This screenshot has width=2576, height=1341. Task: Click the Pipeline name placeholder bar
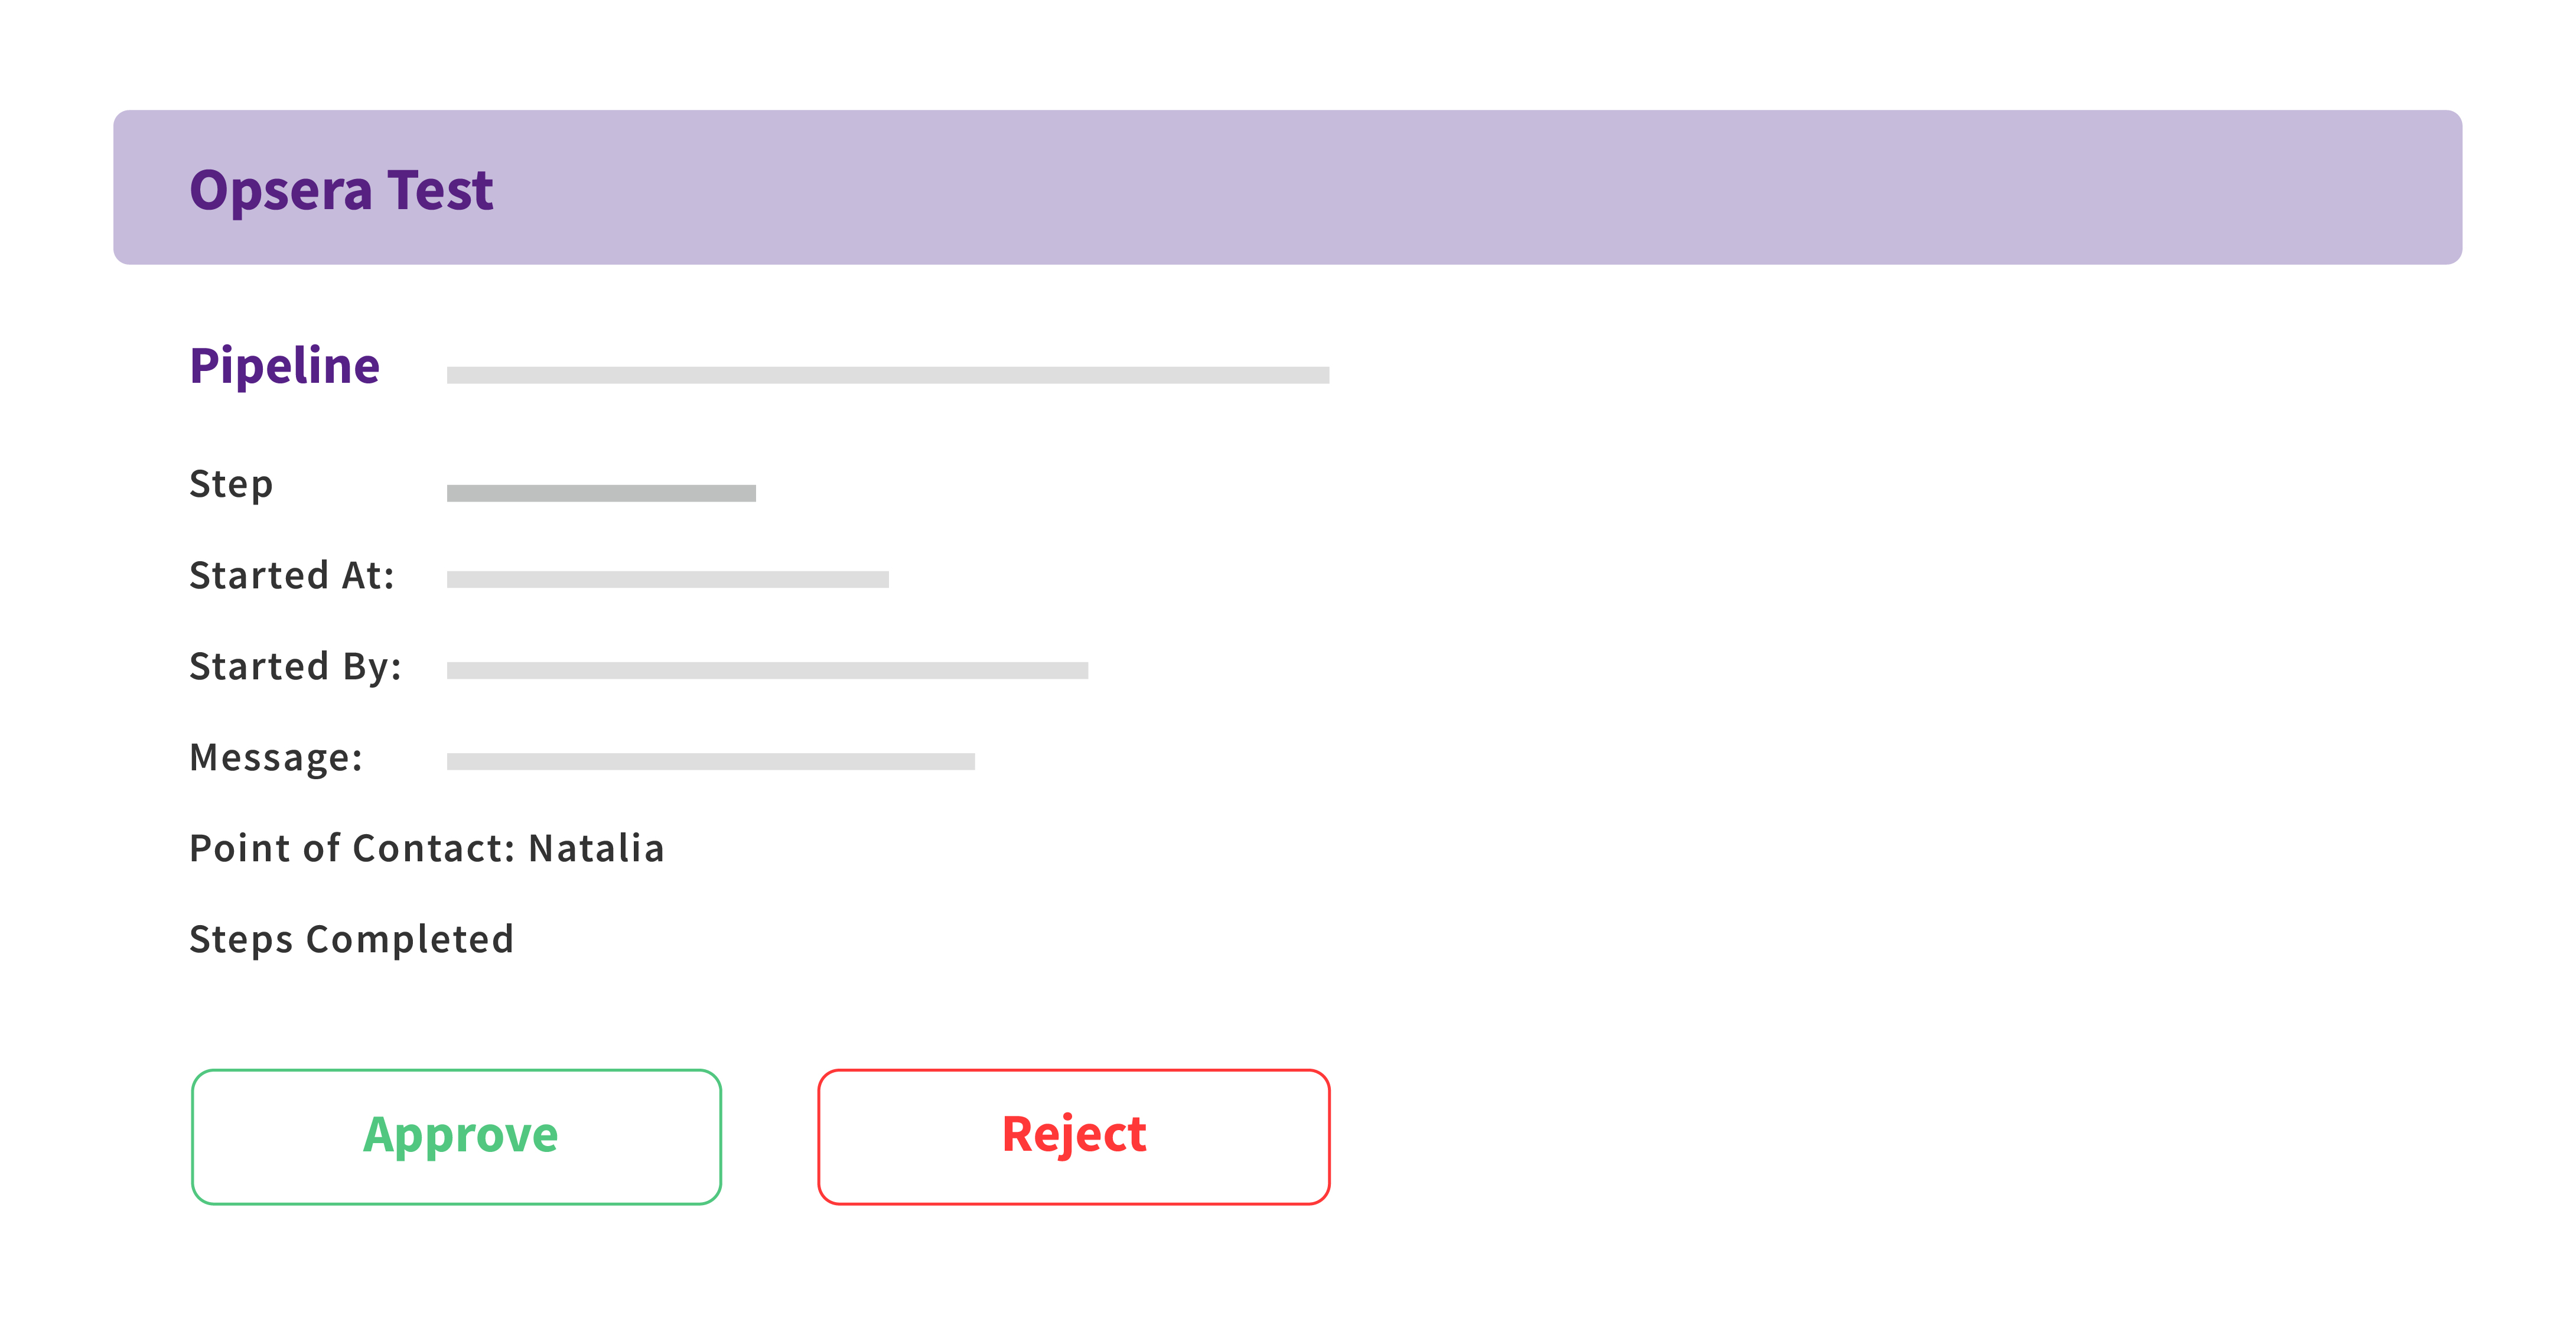887,375
